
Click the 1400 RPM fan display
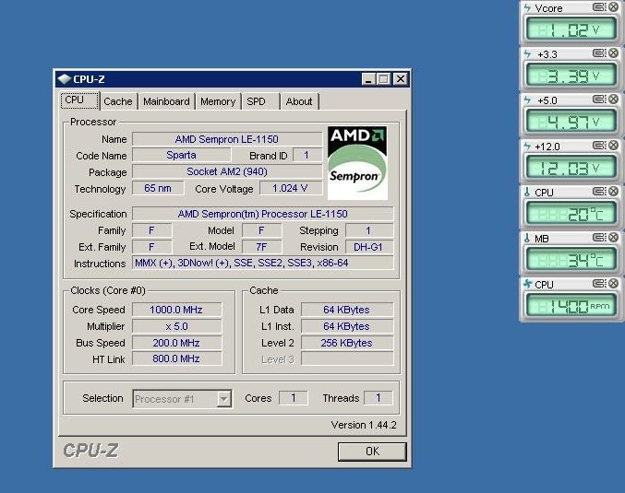pos(571,306)
